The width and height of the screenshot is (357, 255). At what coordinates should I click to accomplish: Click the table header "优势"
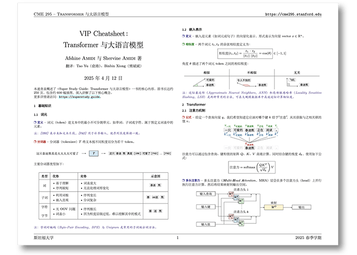click(56, 176)
